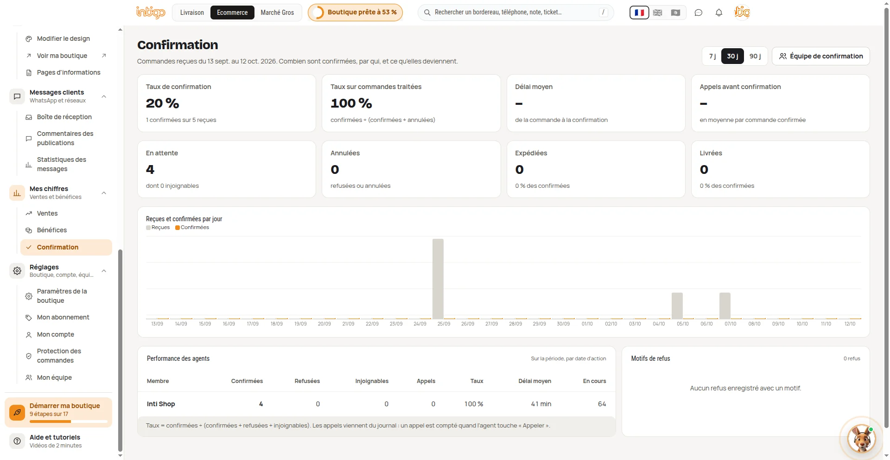Open Protection des commandes

pyautogui.click(x=66, y=356)
